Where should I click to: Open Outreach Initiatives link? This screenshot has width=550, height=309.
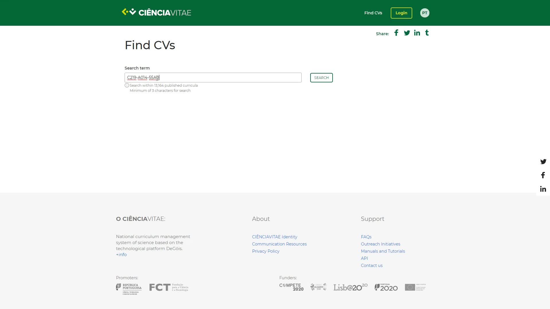pos(380,244)
